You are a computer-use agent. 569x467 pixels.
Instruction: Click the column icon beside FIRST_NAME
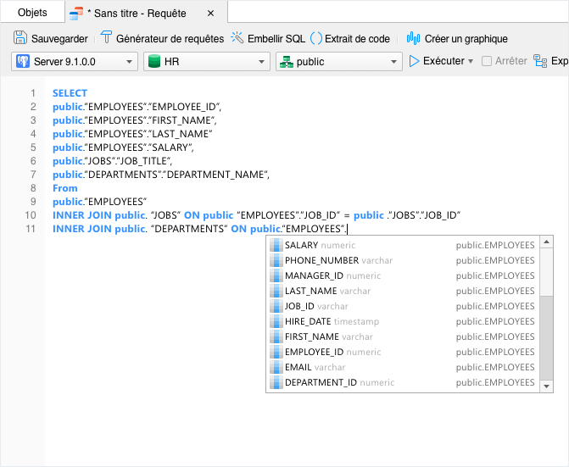point(276,336)
